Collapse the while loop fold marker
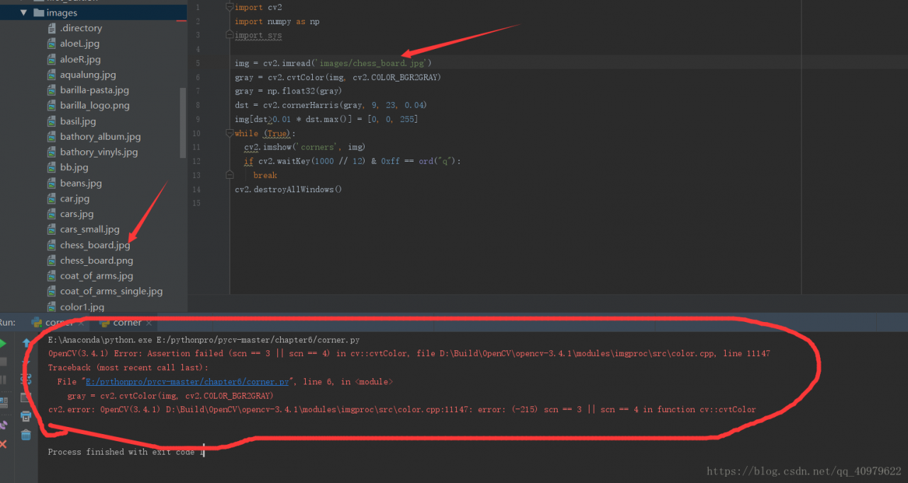908x483 pixels. click(x=229, y=133)
